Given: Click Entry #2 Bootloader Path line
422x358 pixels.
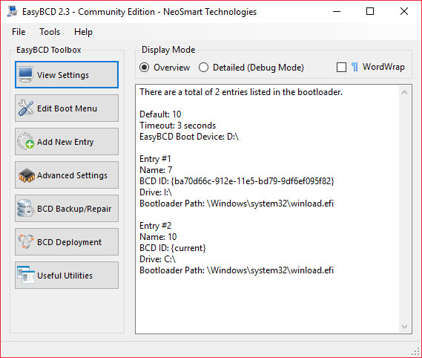Looking at the screenshot, I should coord(237,270).
